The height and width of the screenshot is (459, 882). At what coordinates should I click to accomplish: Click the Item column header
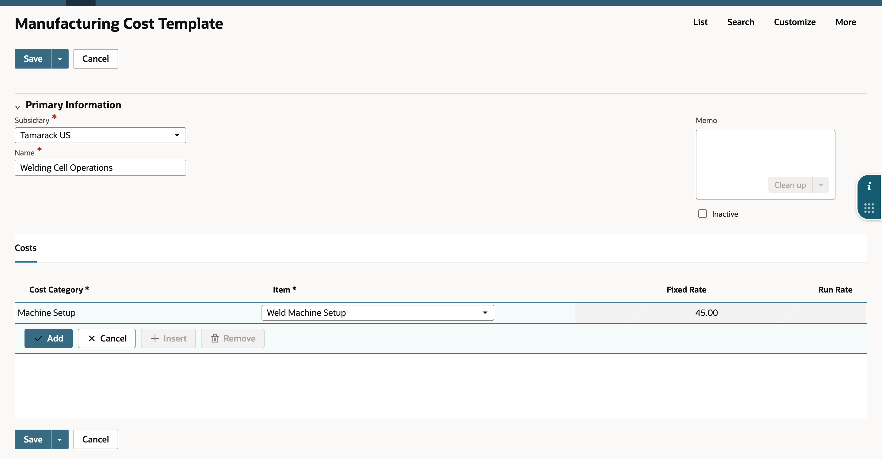click(284, 290)
